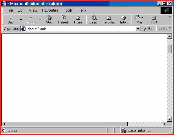
Task: Click the window resize grip in the status bar
Action: pos(171,132)
